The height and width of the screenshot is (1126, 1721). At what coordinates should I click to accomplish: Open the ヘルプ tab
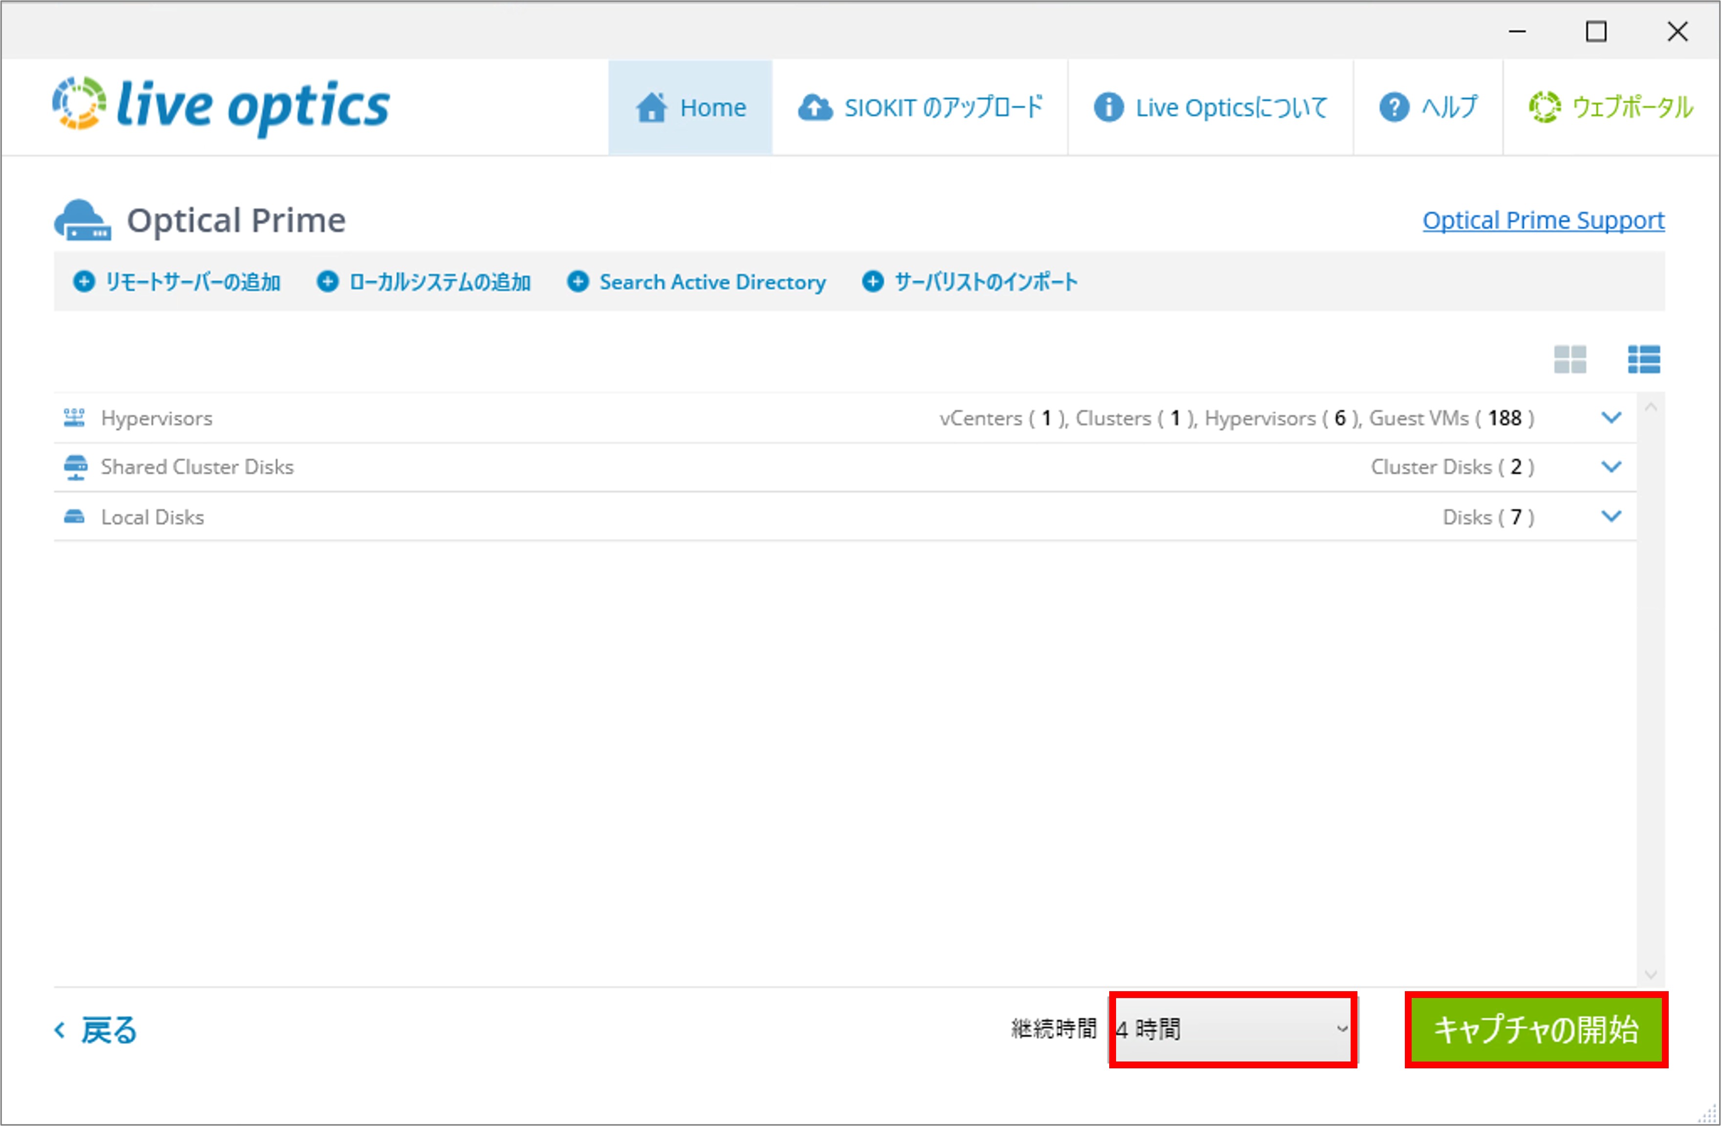[1428, 107]
